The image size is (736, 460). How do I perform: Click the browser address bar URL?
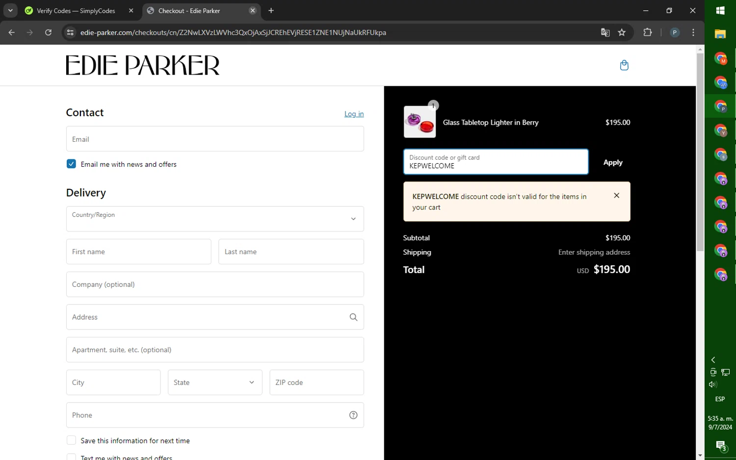point(233,32)
